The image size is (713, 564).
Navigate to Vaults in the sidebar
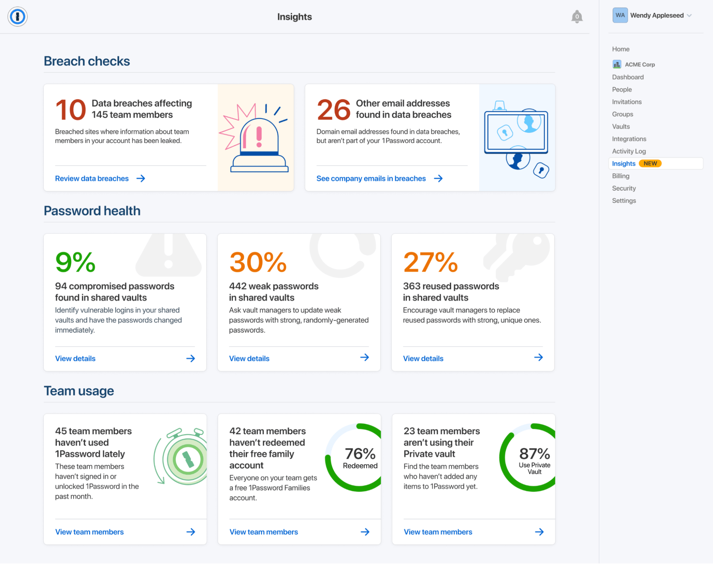621,126
